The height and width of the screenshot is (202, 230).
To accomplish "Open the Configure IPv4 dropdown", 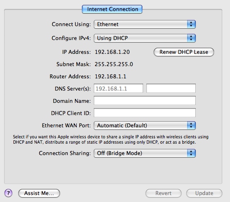I will pos(145,38).
